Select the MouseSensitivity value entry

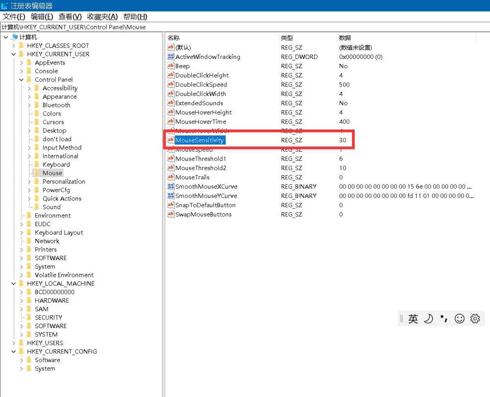199,140
